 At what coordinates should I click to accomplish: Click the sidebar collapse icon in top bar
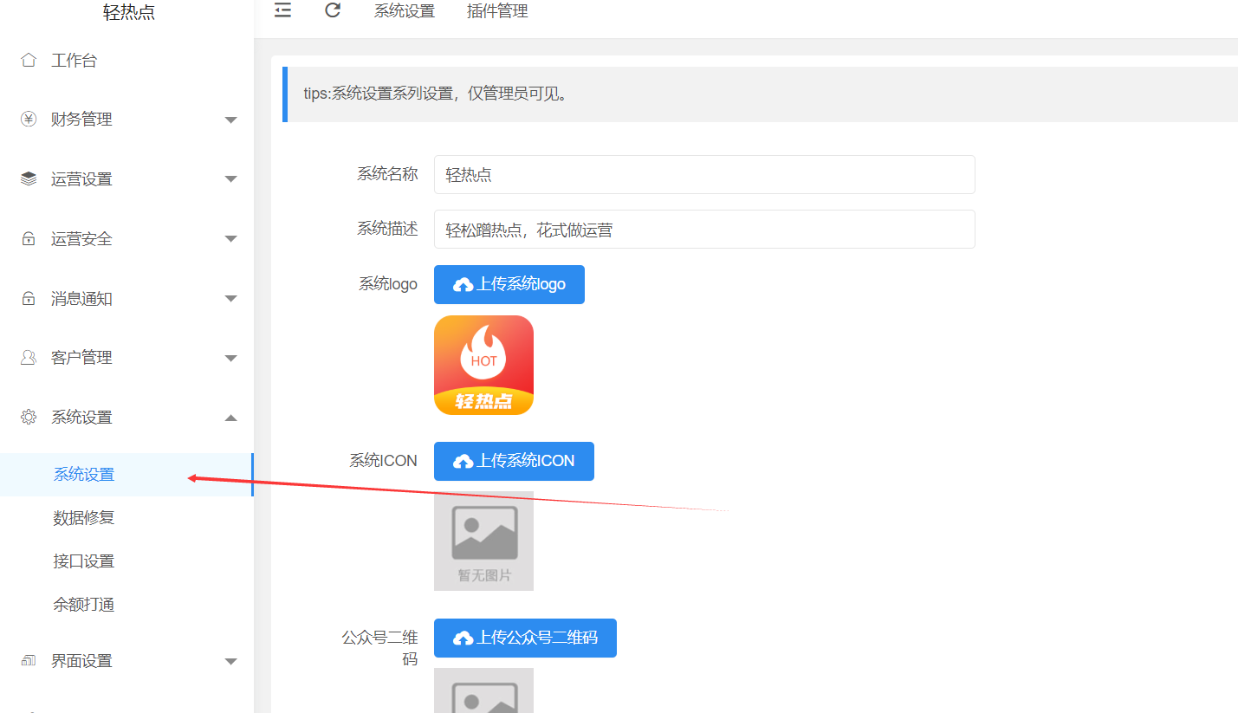(282, 10)
